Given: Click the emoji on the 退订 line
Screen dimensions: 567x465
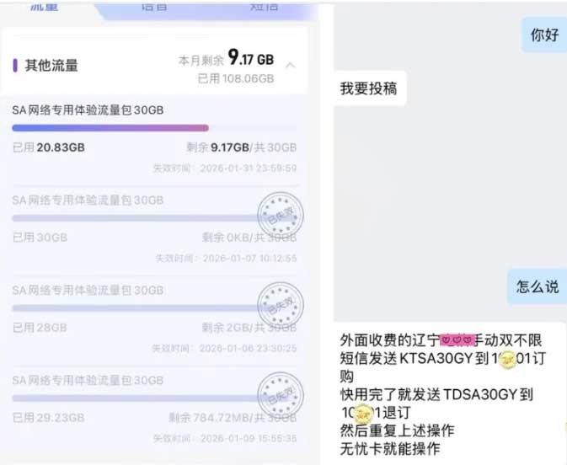Looking at the screenshot, I should click(x=362, y=414).
